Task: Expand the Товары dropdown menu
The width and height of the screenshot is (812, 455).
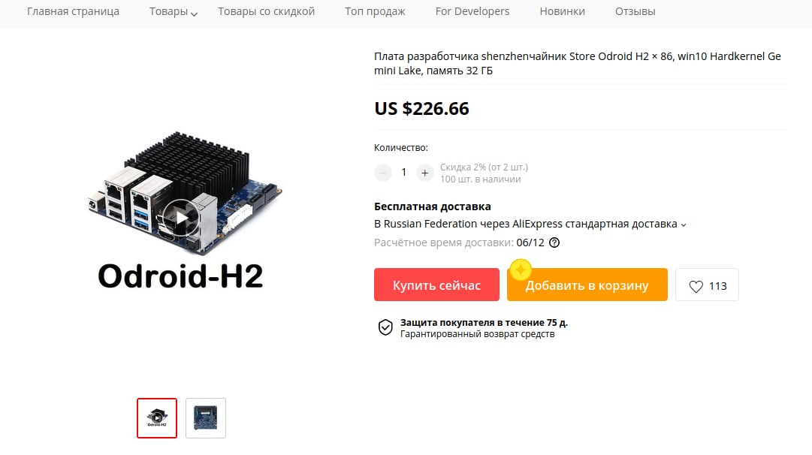Action: tap(174, 11)
